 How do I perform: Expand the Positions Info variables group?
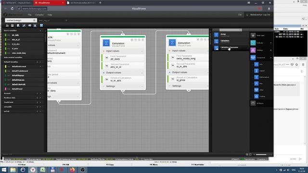tap(40, 98)
